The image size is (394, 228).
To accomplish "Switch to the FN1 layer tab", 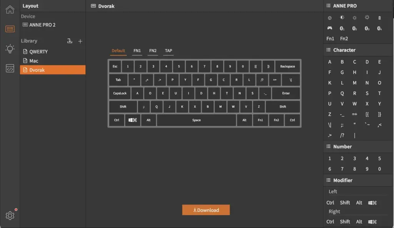I will tap(137, 50).
